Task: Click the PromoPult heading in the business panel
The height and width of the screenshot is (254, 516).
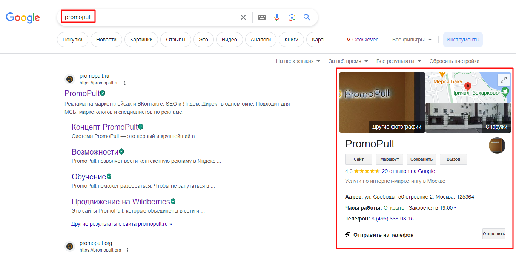Action: [370, 144]
